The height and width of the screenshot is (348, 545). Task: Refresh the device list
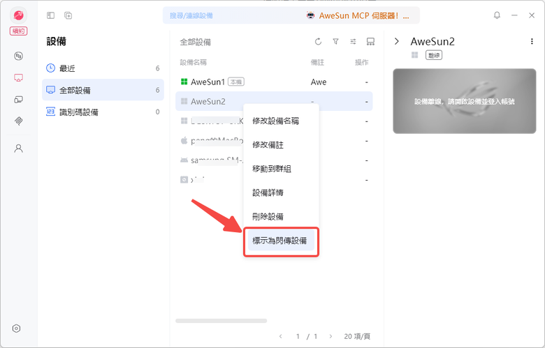tap(318, 42)
